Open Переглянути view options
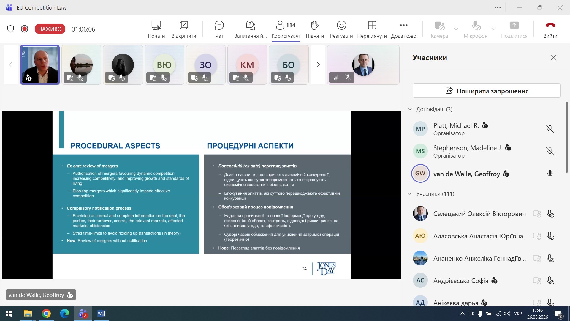570x321 pixels. [x=372, y=29]
